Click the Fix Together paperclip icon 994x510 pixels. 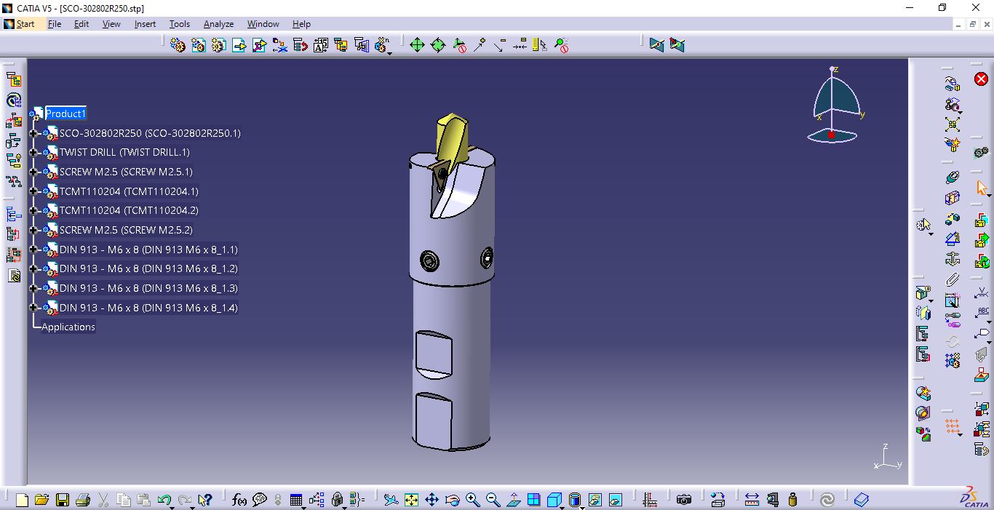953,279
